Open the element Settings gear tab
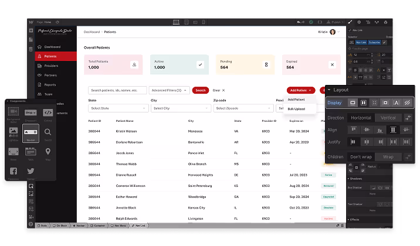The image size is (420, 246). click(359, 22)
